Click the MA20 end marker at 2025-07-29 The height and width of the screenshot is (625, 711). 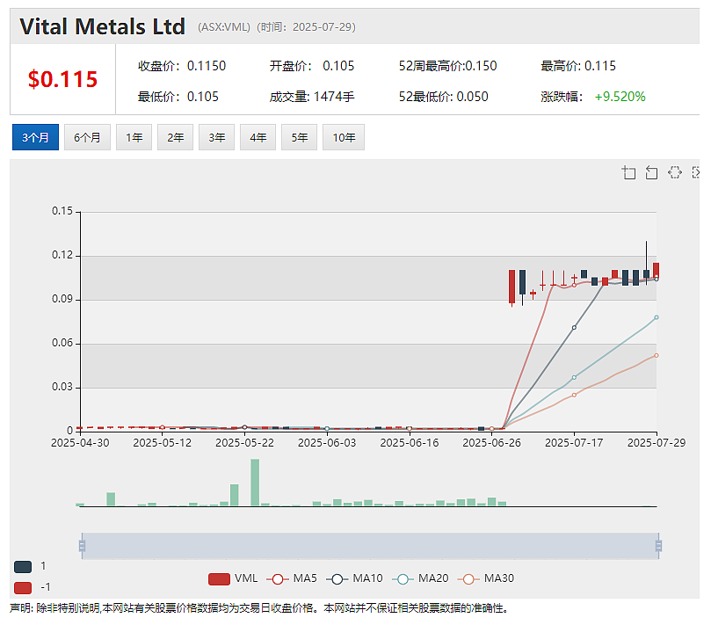pos(657,317)
